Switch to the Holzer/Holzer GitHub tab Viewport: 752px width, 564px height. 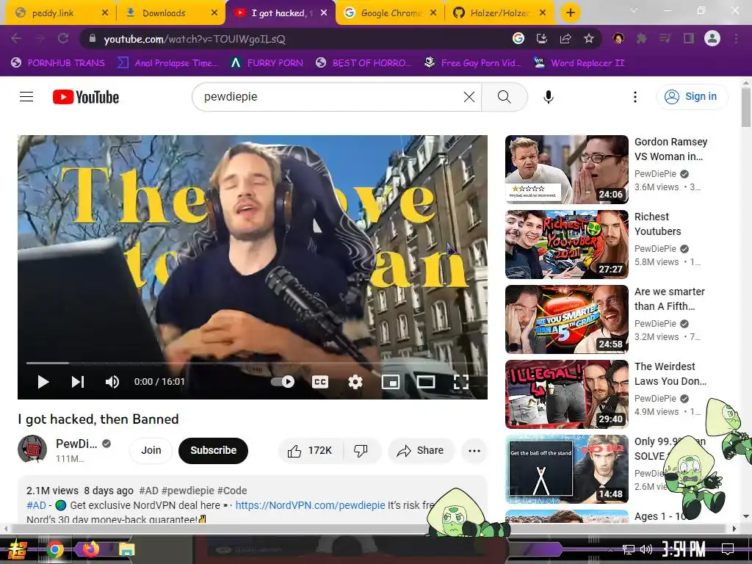[x=499, y=13]
